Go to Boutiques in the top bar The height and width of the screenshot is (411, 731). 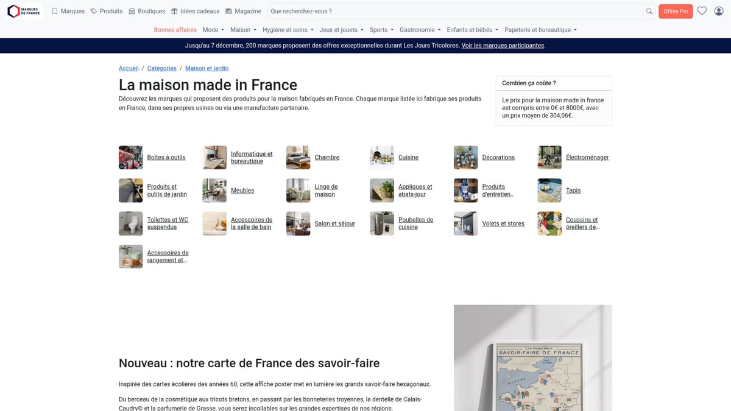pos(147,11)
